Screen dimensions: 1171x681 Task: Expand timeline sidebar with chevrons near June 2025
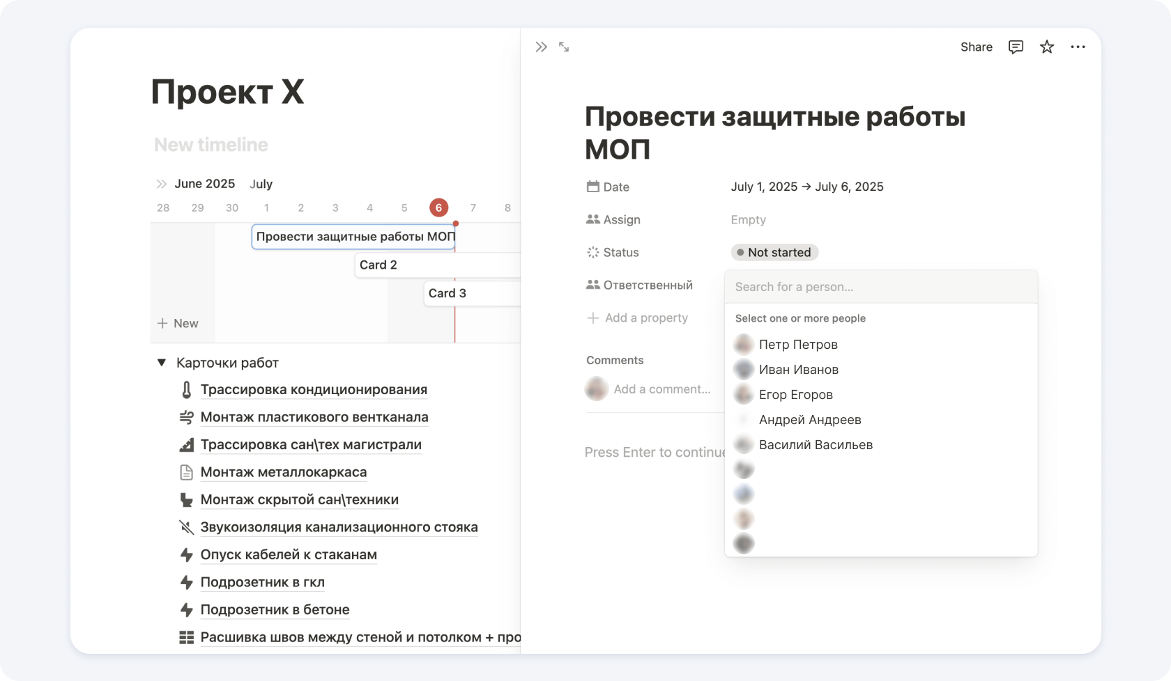[x=162, y=184]
